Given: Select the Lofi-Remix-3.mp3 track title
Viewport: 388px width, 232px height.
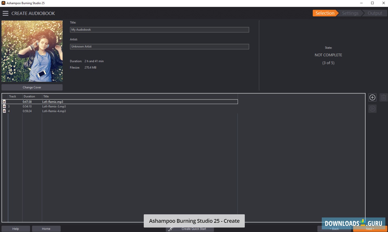Looking at the screenshot, I should coord(54,106).
